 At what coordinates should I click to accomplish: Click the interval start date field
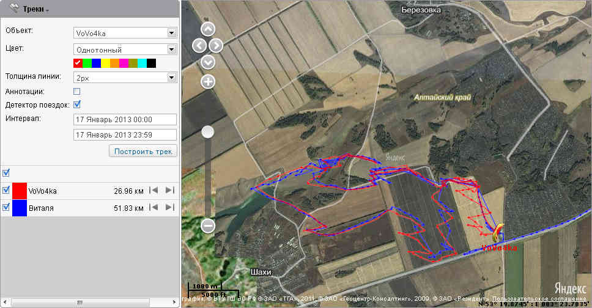pos(124,119)
